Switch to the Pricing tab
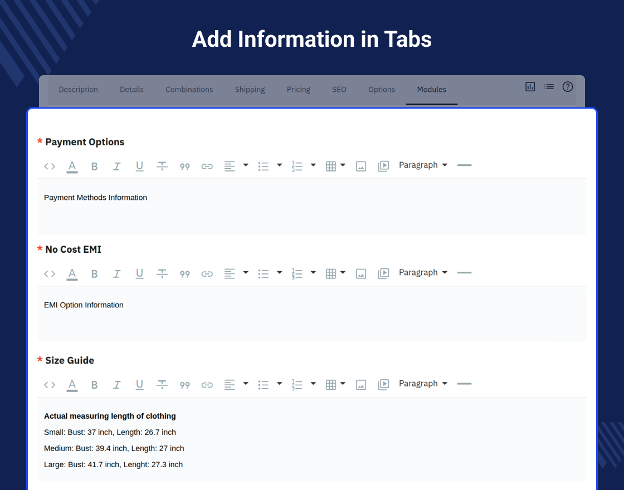 [x=299, y=90]
